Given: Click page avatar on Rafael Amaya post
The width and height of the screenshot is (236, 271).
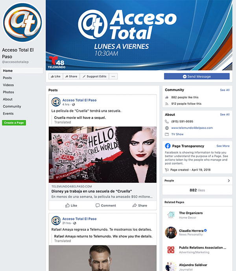Looking at the screenshot, I should [x=56, y=221].
